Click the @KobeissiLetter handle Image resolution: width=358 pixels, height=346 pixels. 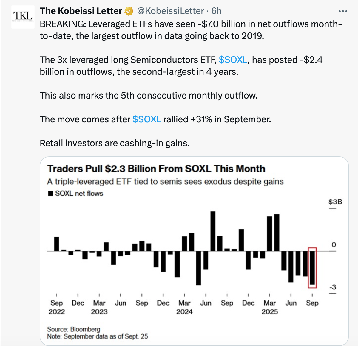[170, 11]
